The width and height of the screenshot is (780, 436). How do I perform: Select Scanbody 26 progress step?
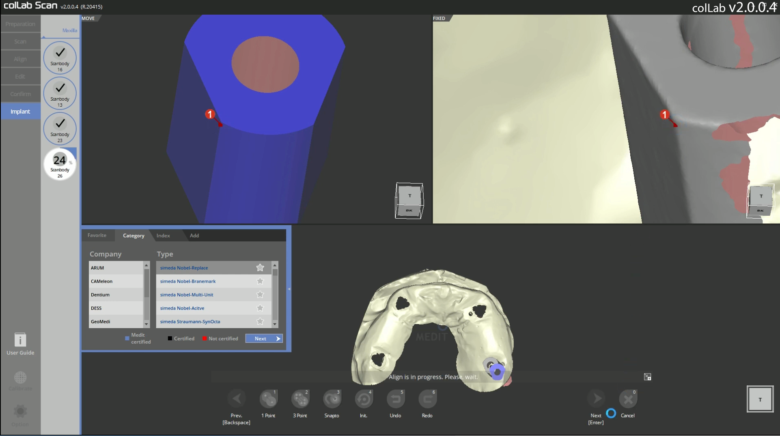pos(60,164)
